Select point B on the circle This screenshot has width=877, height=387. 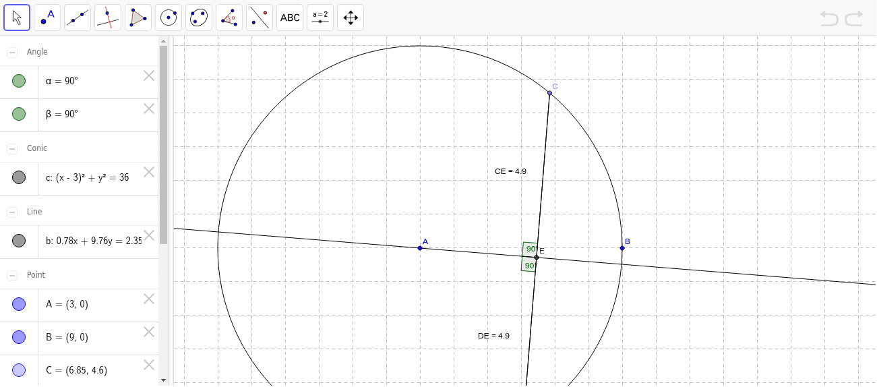click(622, 248)
